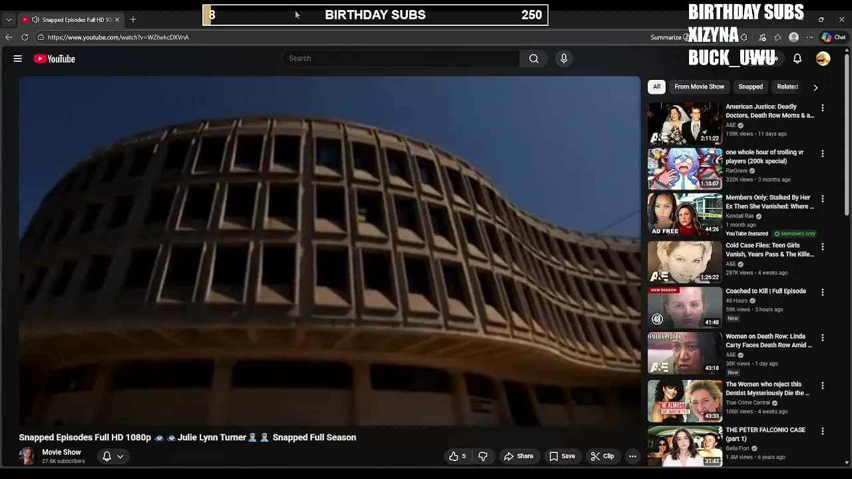The height and width of the screenshot is (479, 852).
Task: Focus the browser address bar URL
Action: (118, 37)
